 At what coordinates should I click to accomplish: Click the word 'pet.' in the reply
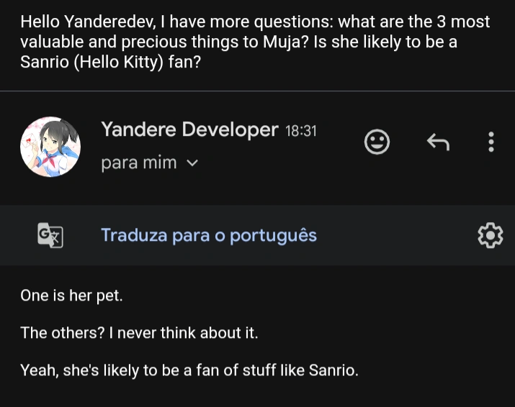click(x=109, y=296)
